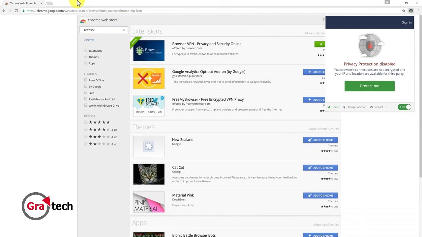The image size is (422, 237).
Task: Click the address bar URL
Action: pos(84,11)
